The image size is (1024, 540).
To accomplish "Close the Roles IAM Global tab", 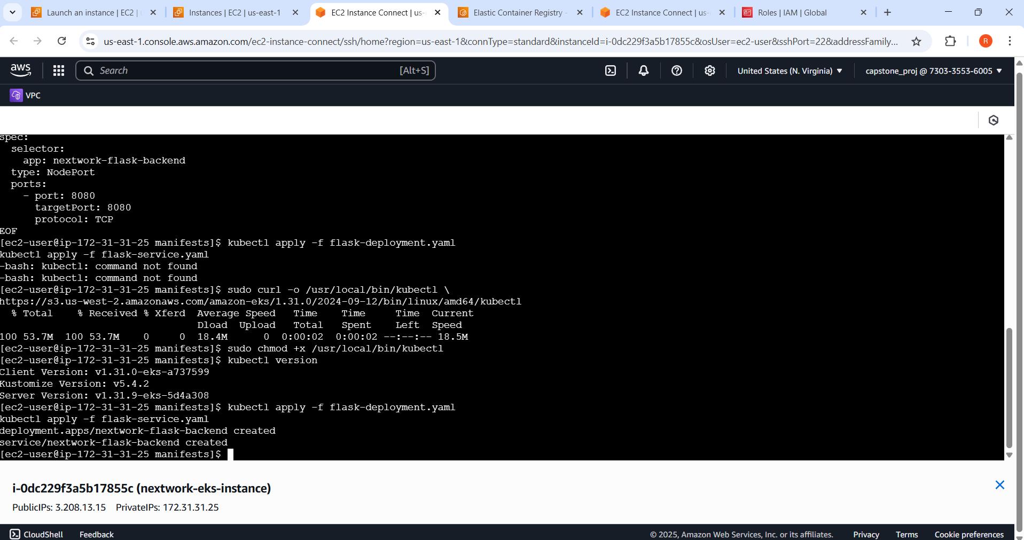I will 863,12.
